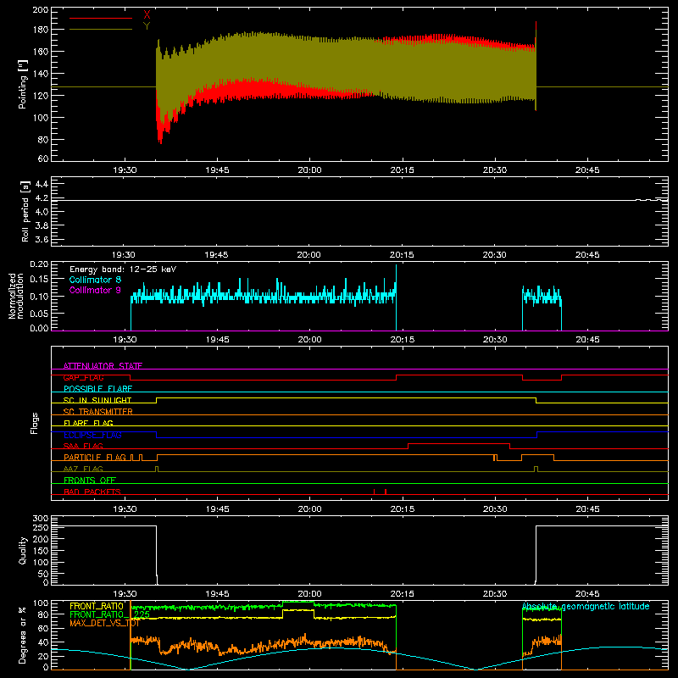Click the olive Y legend label
The height and width of the screenshot is (678, 678).
click(x=147, y=26)
